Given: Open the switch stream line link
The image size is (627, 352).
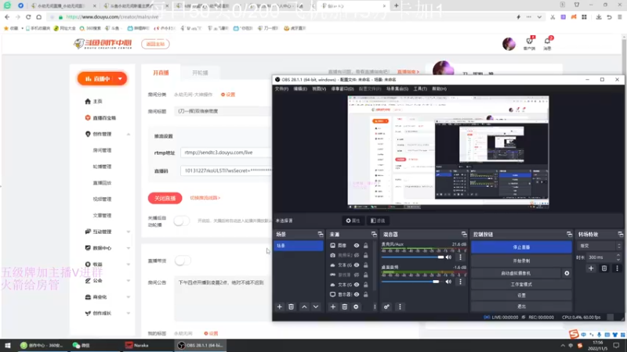Looking at the screenshot, I should (x=205, y=198).
